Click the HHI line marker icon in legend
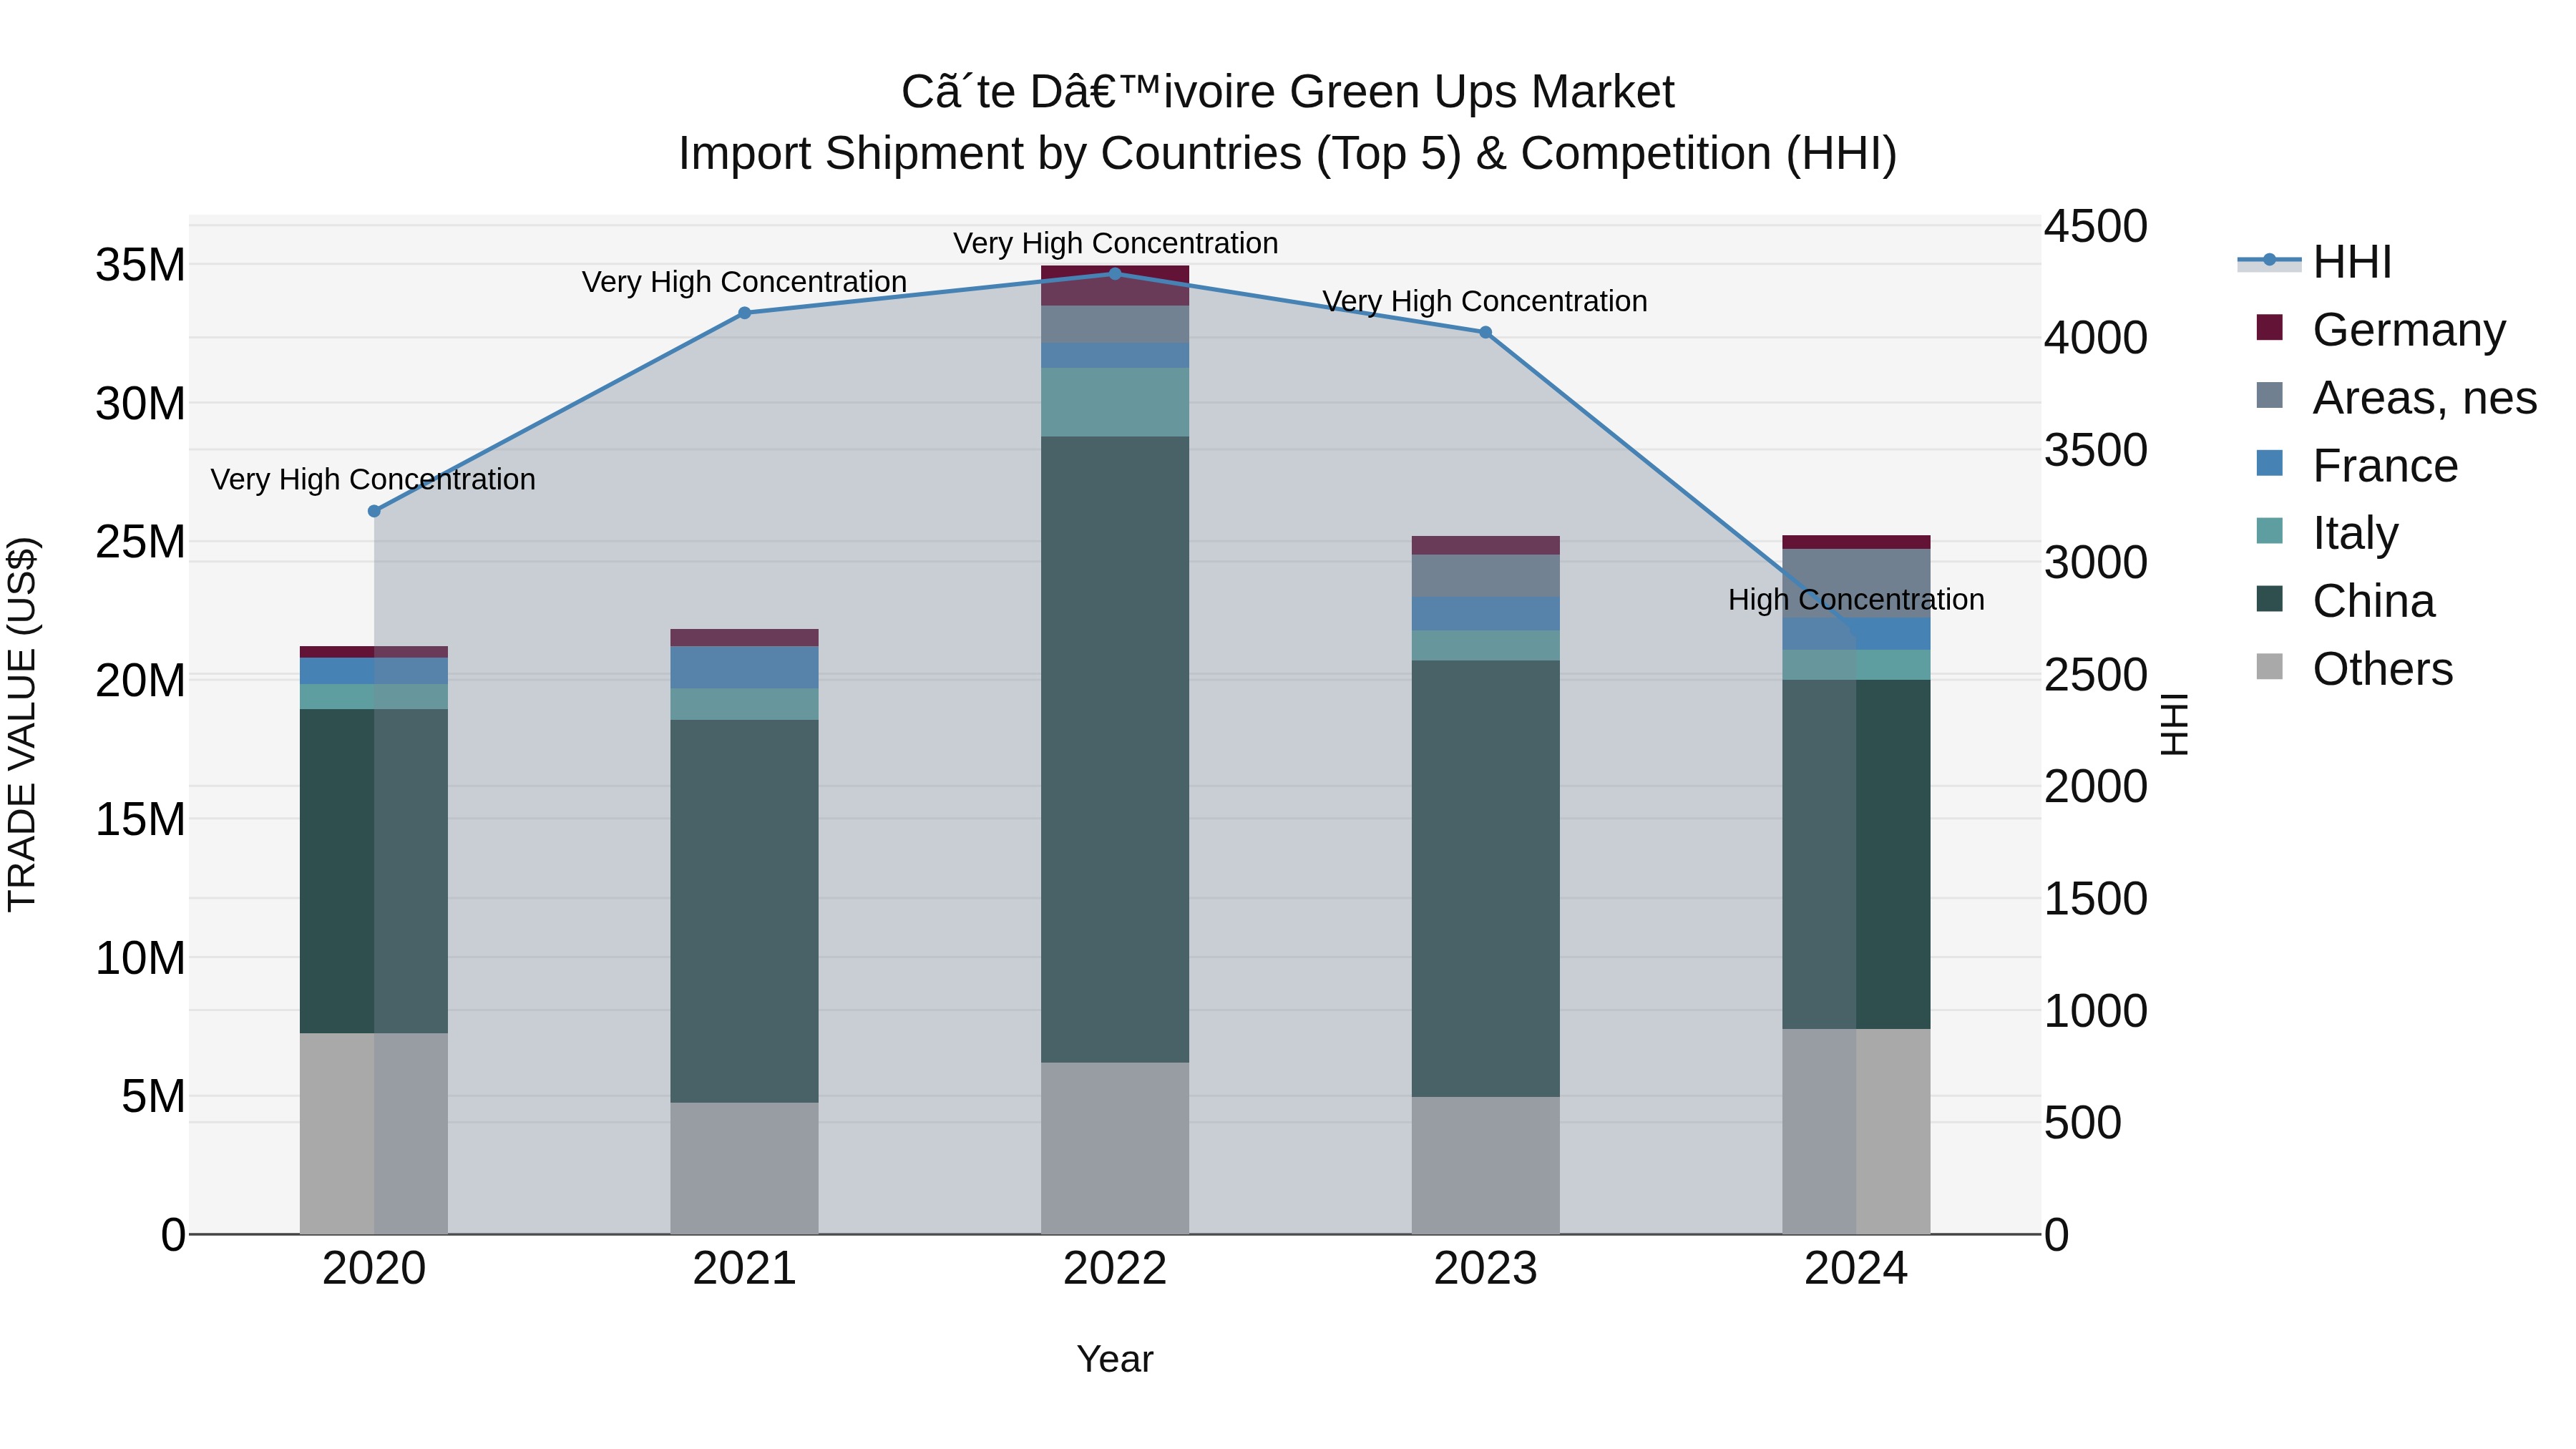Image resolution: width=2576 pixels, height=1449 pixels. pos(2269,260)
